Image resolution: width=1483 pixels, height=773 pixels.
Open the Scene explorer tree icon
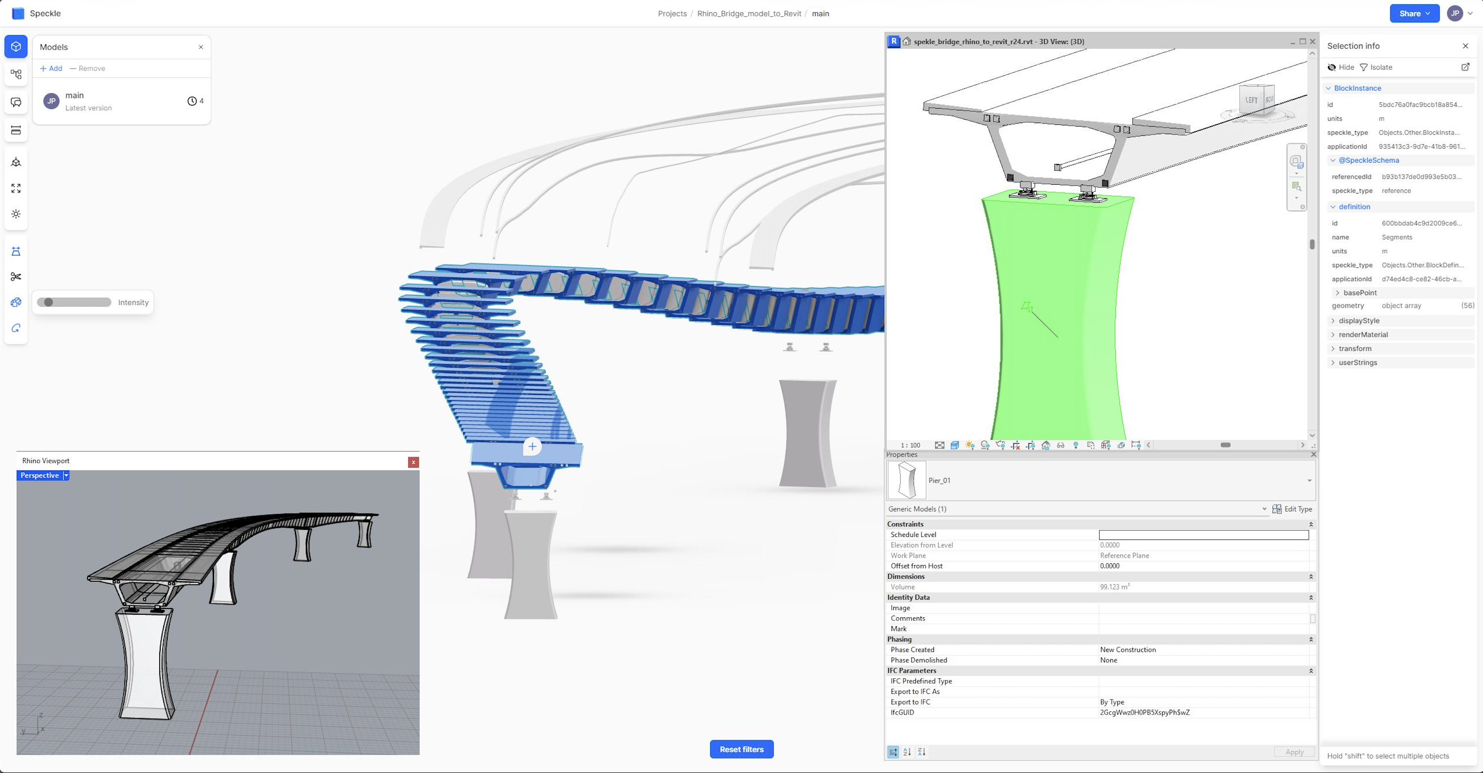point(16,74)
